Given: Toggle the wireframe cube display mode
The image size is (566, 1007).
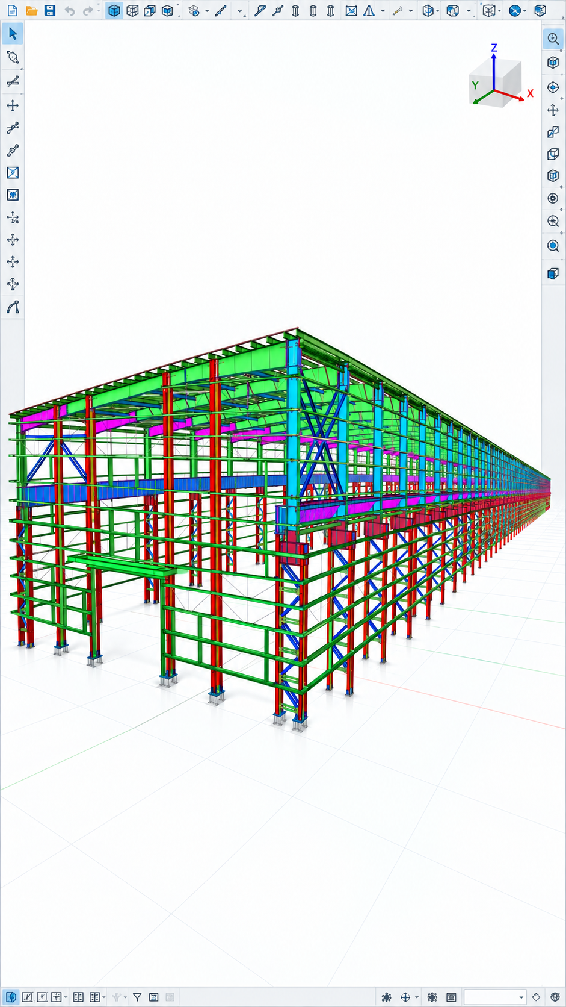Looking at the screenshot, I should (132, 10).
